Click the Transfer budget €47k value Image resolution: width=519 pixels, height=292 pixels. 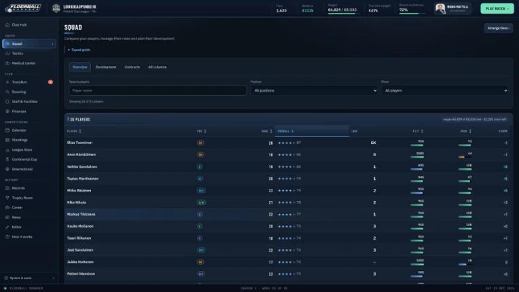coord(373,11)
